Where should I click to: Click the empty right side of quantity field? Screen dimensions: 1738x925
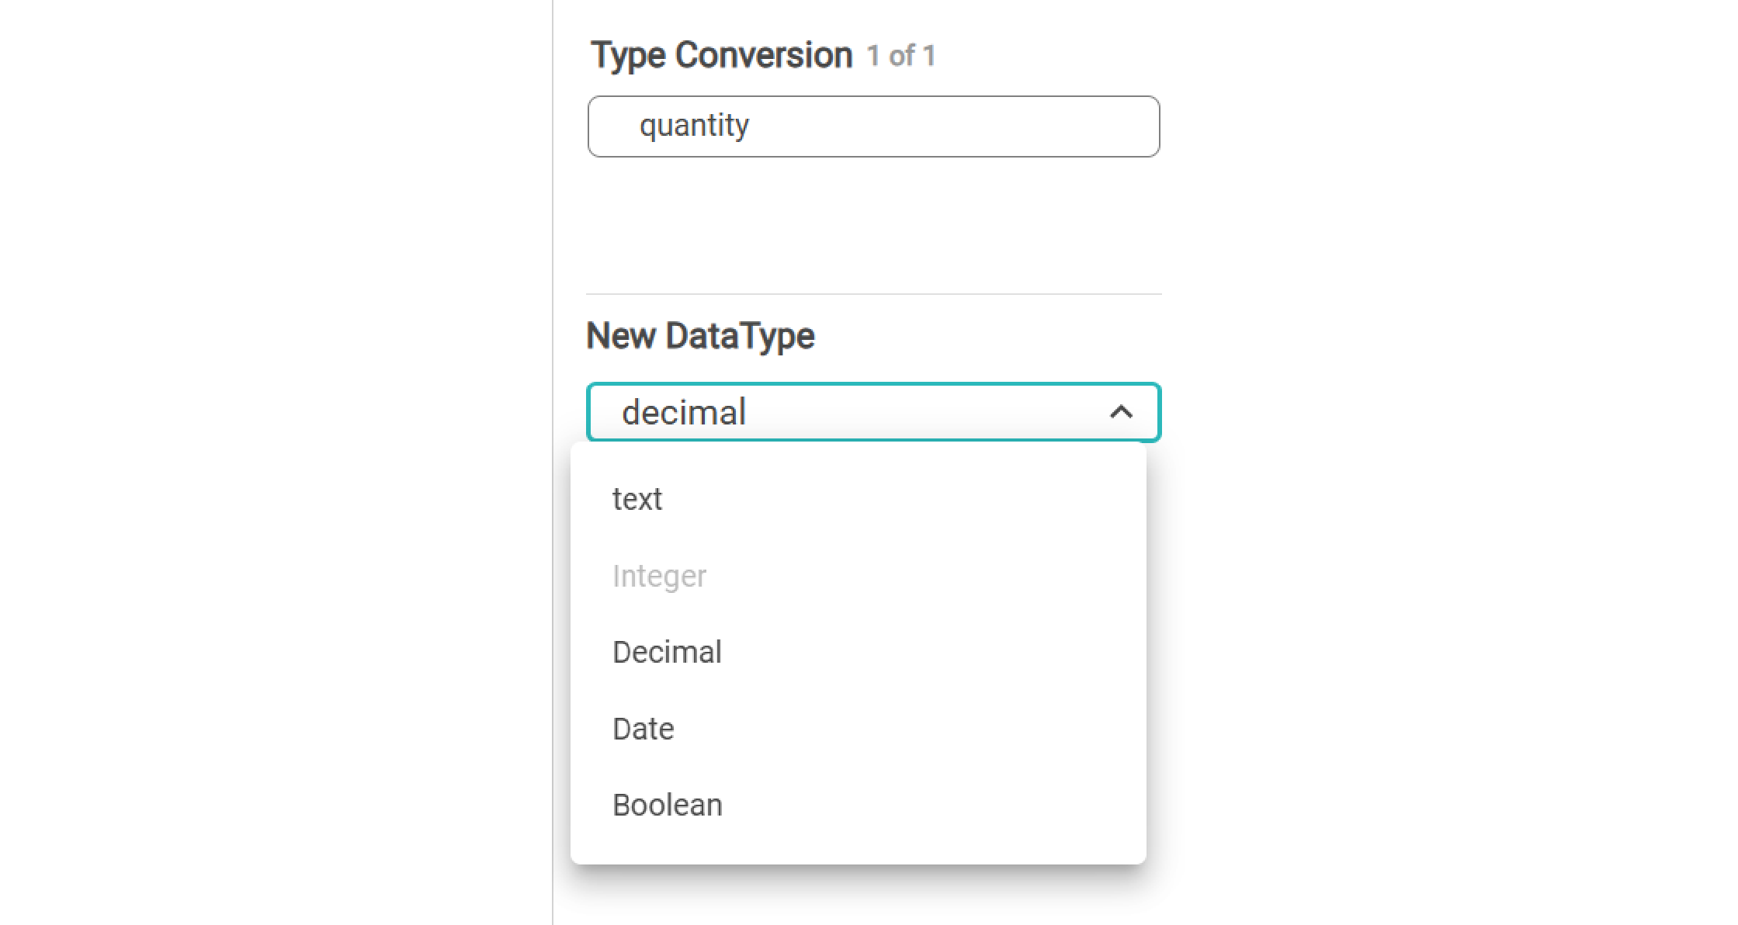click(1009, 126)
